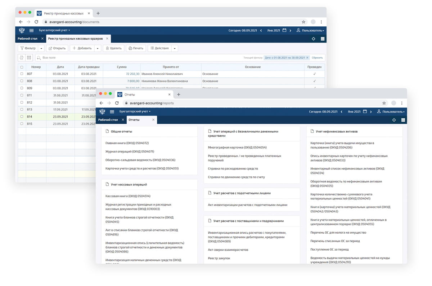
Task: Reload the avangard-accounting/reports page
Action: tap(117, 103)
